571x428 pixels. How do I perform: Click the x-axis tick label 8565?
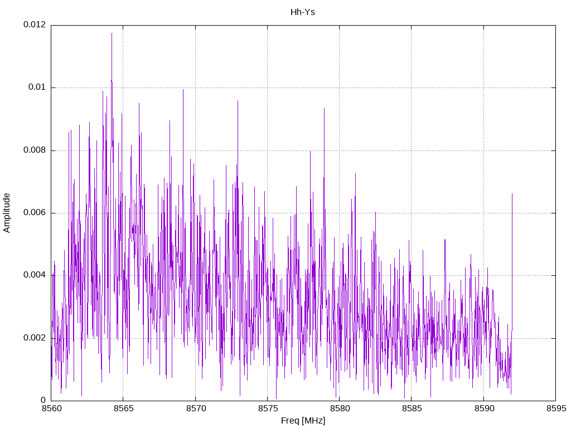124,408
